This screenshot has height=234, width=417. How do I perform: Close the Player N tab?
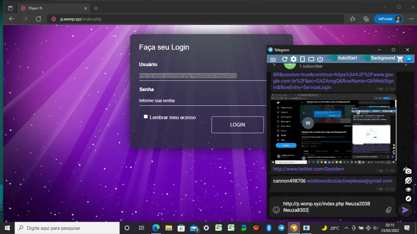tap(86, 8)
